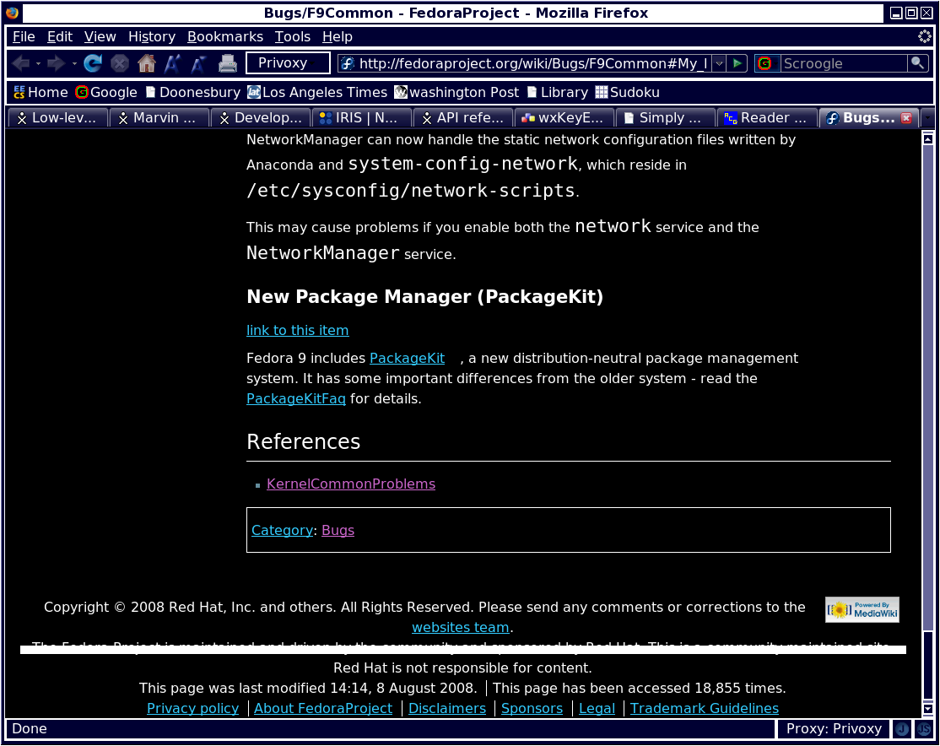Switch to the Low-lev... tab
The height and width of the screenshot is (746, 940).
pyautogui.click(x=57, y=118)
